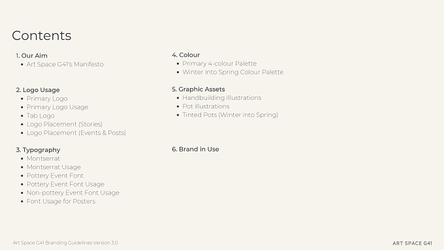This screenshot has height=250, width=444.
Task: Select the Colour section heading
Action: click(x=185, y=55)
